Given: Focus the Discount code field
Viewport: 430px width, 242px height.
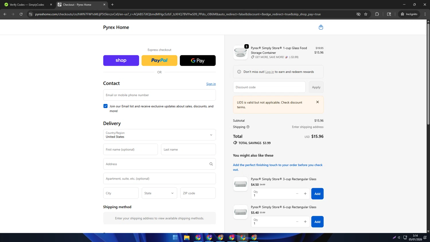Looking at the screenshot, I should [x=269, y=87].
